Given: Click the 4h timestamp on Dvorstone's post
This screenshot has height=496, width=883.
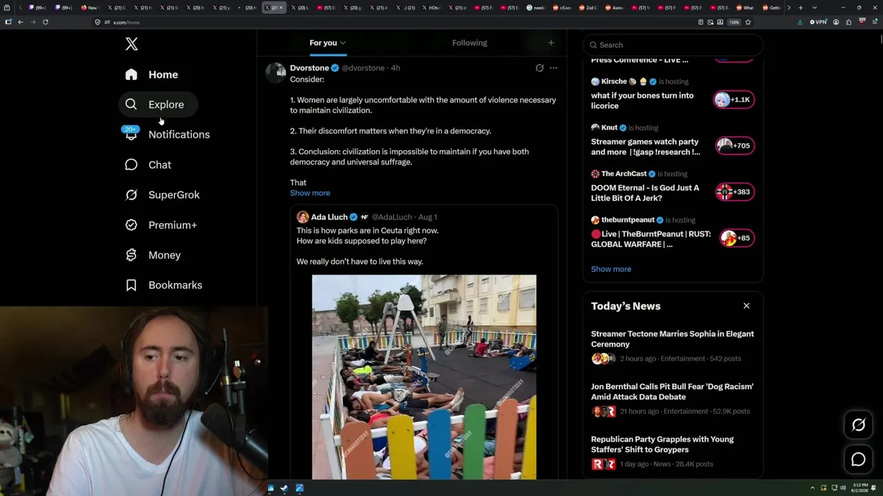Looking at the screenshot, I should 395,68.
